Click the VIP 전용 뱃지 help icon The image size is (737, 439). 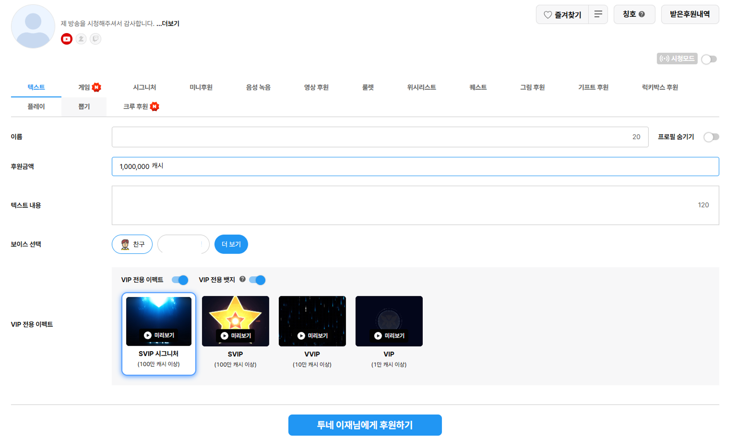(242, 279)
